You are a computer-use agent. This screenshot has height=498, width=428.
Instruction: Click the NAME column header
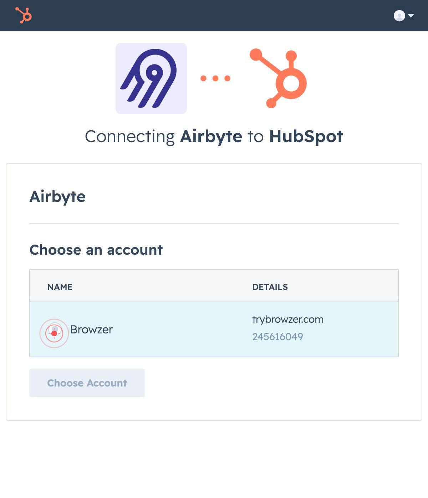60,287
